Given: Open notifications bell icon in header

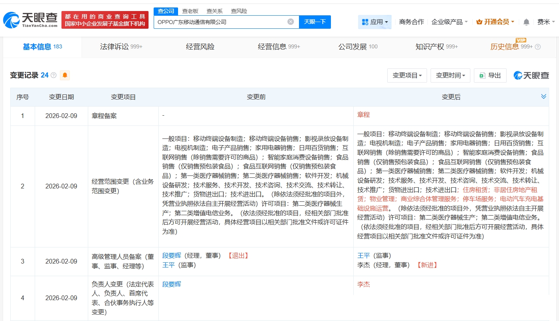Looking at the screenshot, I should point(526,22).
